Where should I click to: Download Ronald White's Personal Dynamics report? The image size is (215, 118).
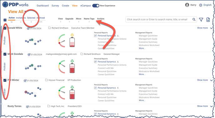click(118, 36)
